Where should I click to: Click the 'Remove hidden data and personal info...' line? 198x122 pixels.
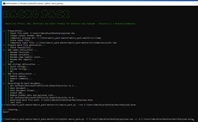pos(31,95)
